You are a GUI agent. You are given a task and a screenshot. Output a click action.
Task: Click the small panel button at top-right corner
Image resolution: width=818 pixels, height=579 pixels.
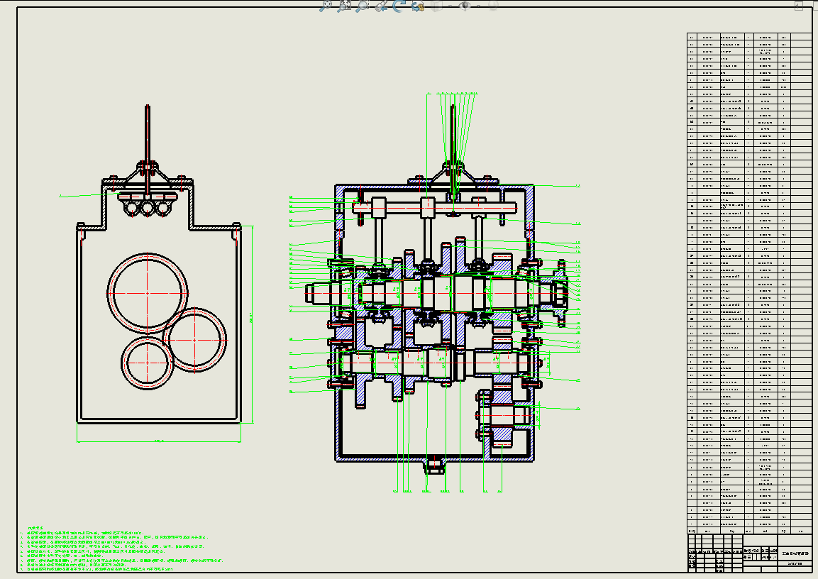(x=799, y=6)
